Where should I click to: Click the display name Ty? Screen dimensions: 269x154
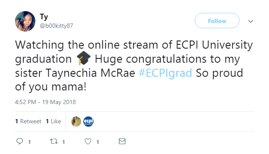[44, 17]
